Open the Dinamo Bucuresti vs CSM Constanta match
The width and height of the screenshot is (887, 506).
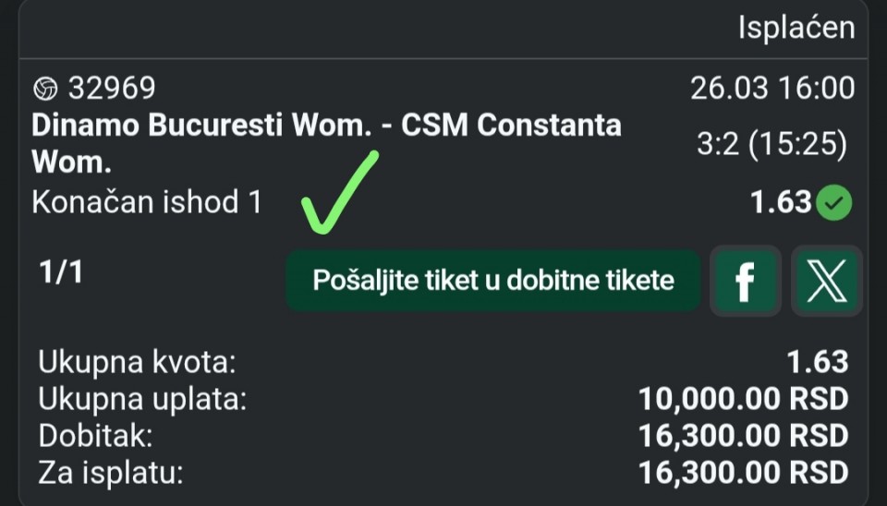pos(326,143)
